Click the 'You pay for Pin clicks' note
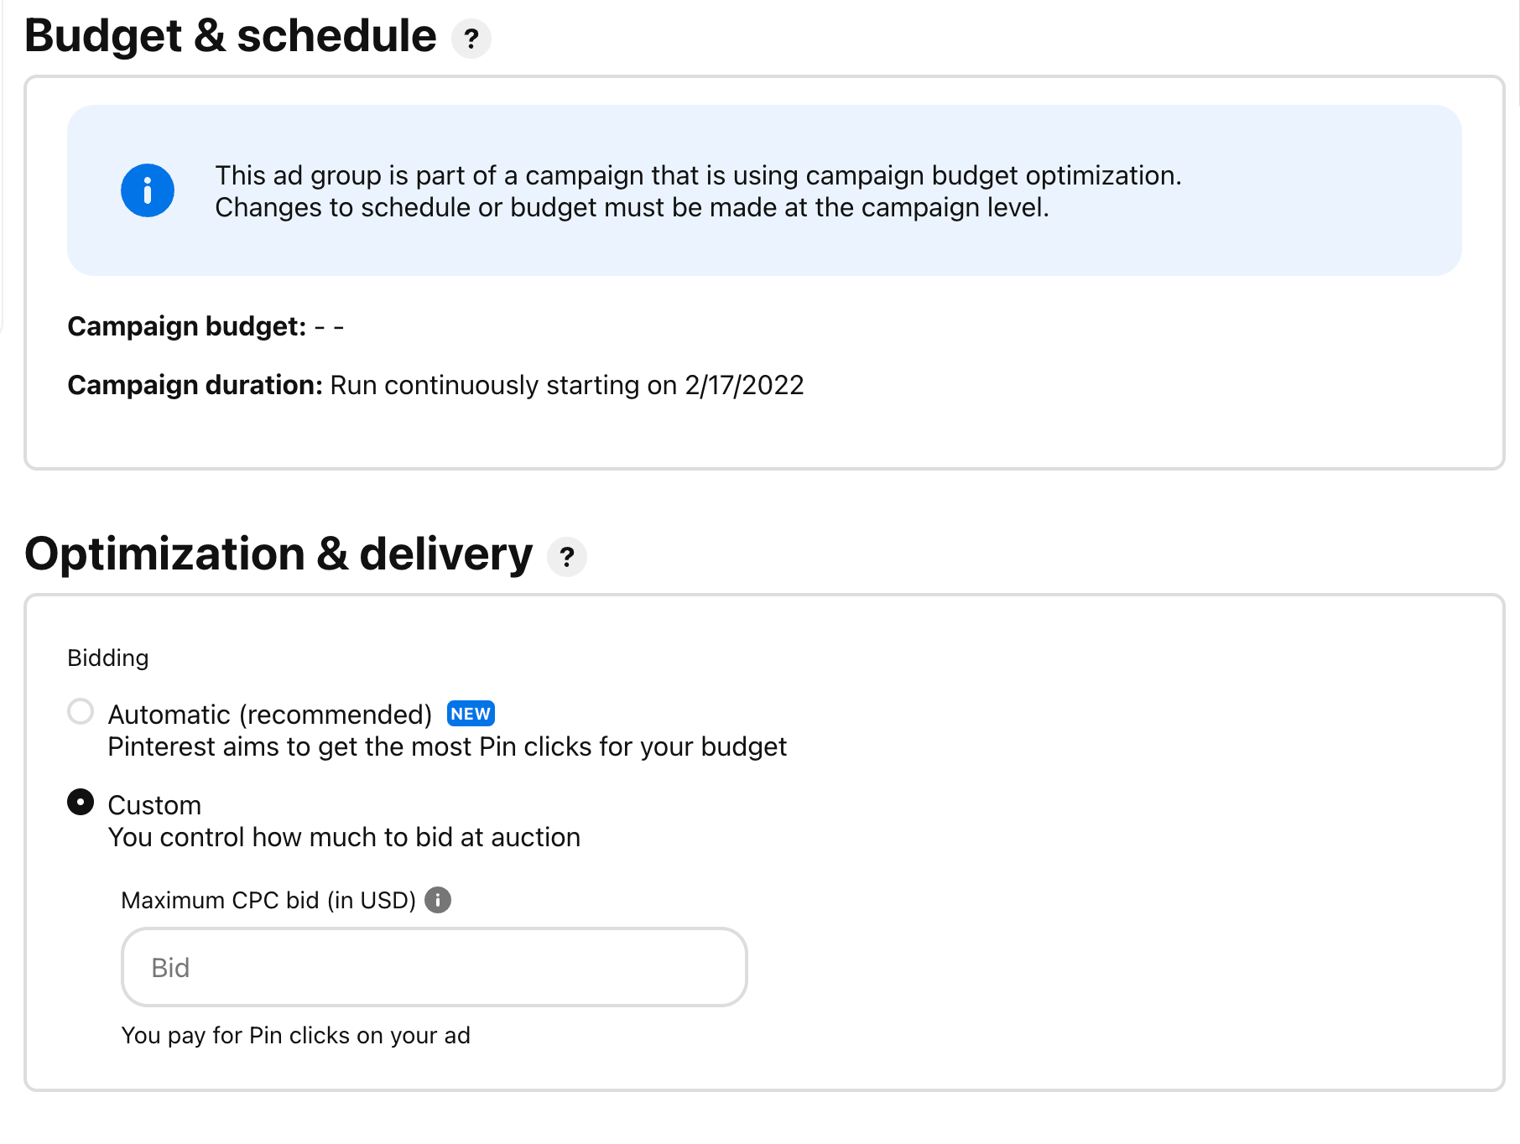Viewport: 1520px width, 1144px height. click(296, 1036)
